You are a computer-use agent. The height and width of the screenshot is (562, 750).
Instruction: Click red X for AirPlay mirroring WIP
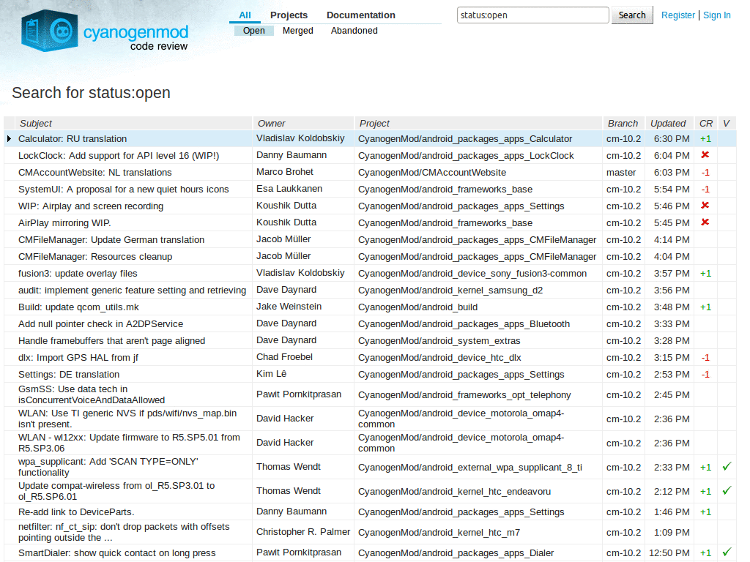pyautogui.click(x=705, y=222)
